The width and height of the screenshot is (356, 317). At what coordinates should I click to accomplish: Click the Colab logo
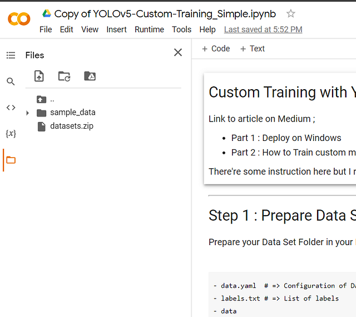pyautogui.click(x=19, y=19)
